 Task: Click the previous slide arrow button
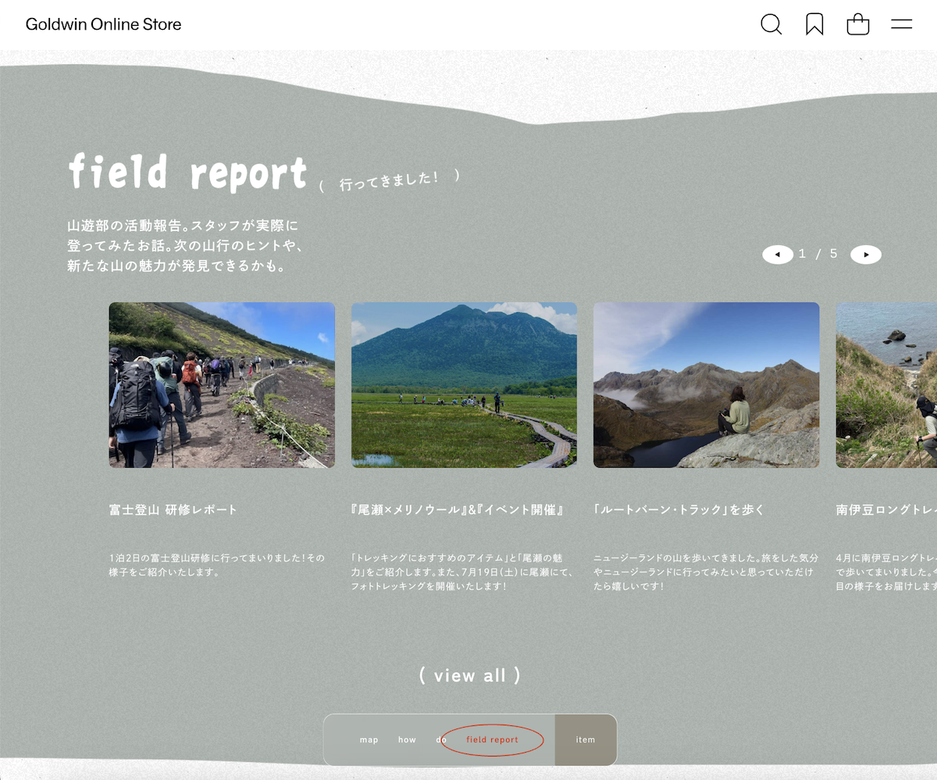(x=778, y=255)
